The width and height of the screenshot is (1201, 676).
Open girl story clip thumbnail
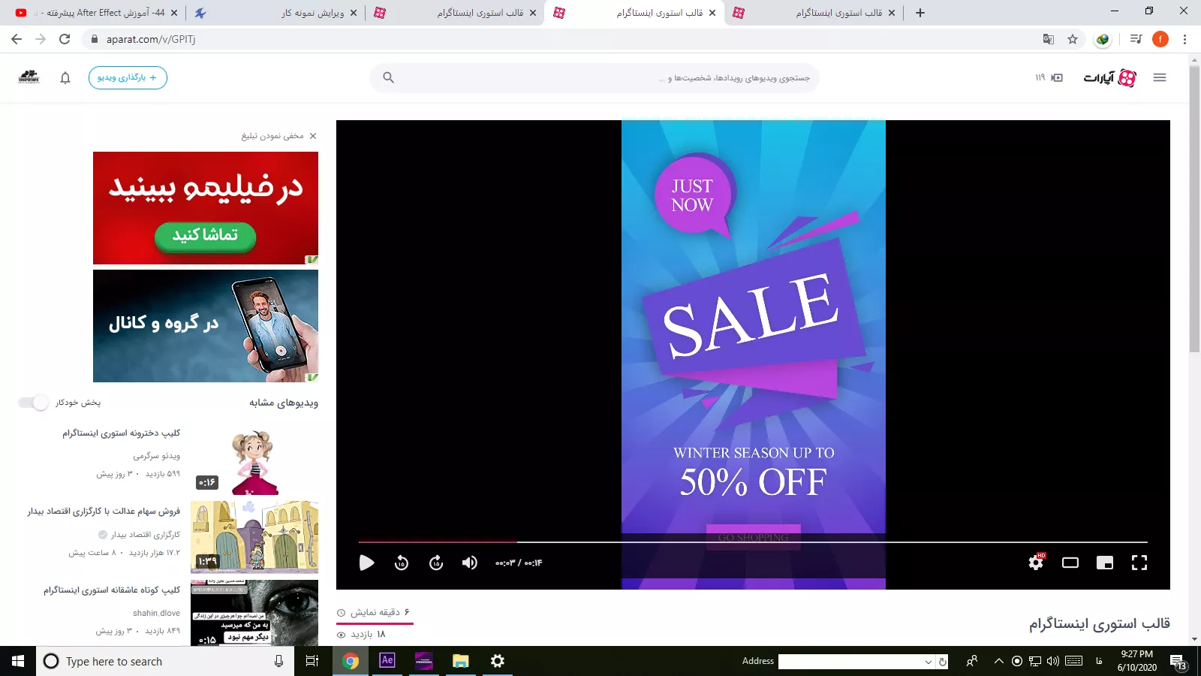pos(254,458)
